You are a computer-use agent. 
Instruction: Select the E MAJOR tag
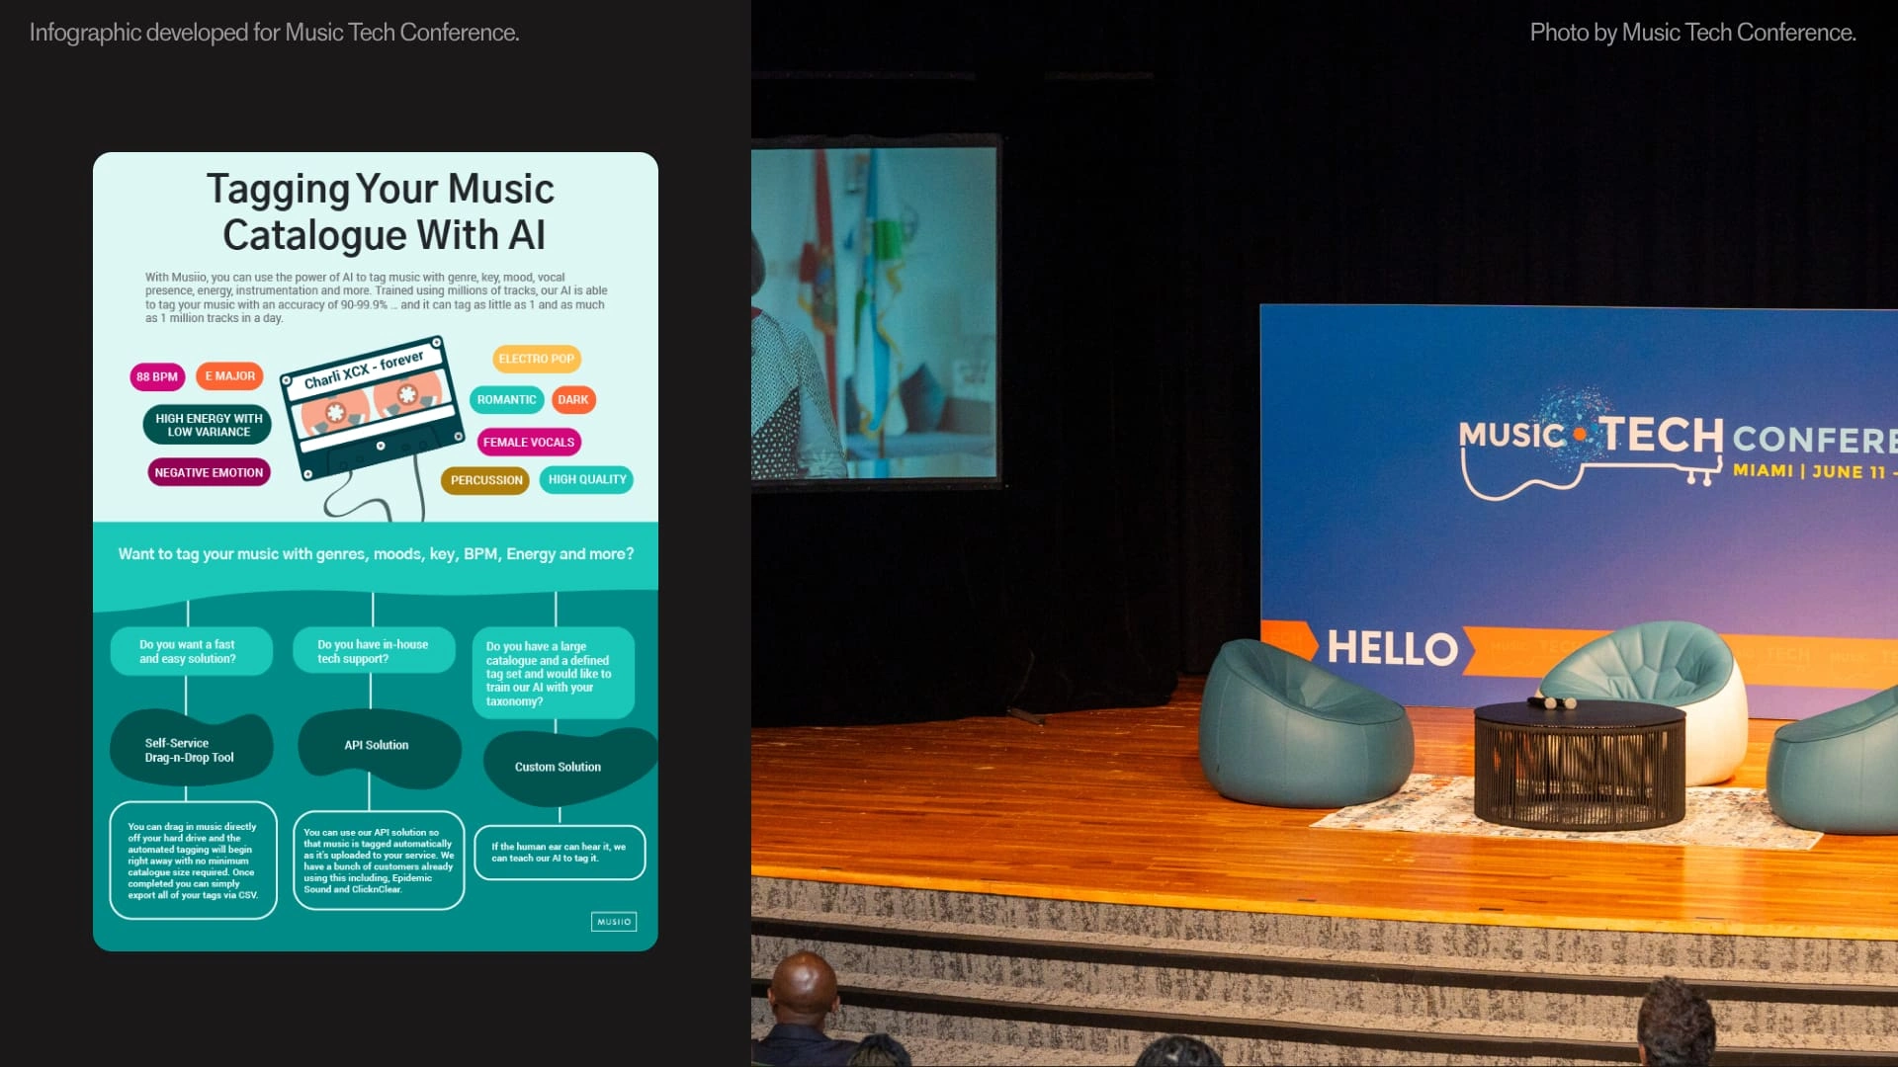pyautogui.click(x=229, y=376)
